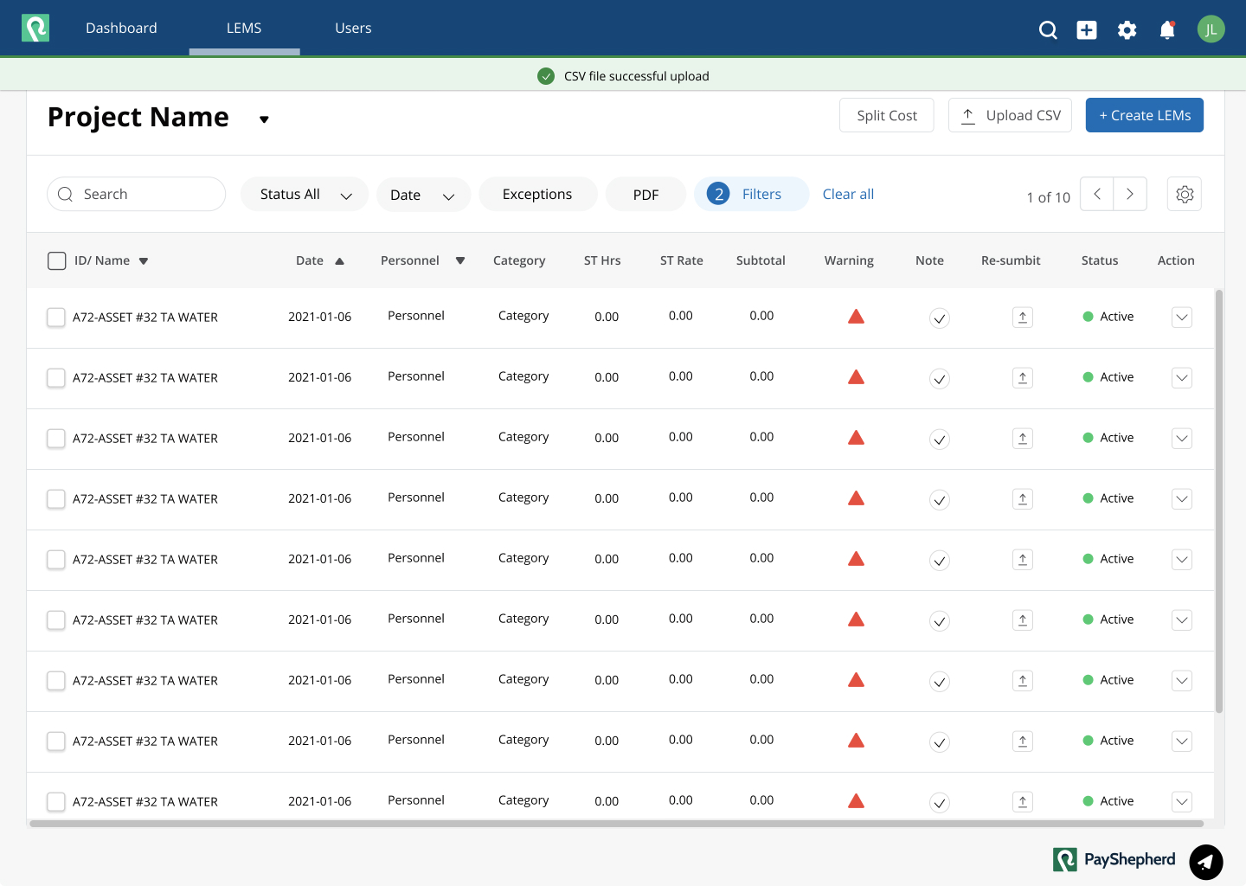Open search from the top navigation bar
The width and height of the screenshot is (1246, 886).
(x=1048, y=30)
